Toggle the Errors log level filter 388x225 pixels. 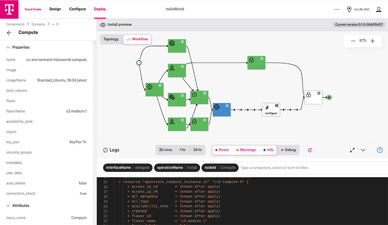point(222,150)
